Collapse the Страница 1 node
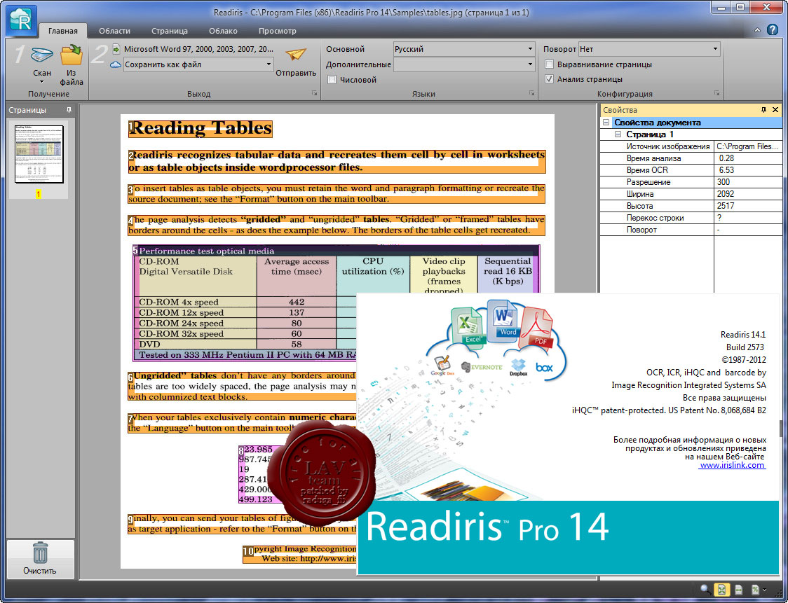This screenshot has height=603, width=788. pos(618,134)
